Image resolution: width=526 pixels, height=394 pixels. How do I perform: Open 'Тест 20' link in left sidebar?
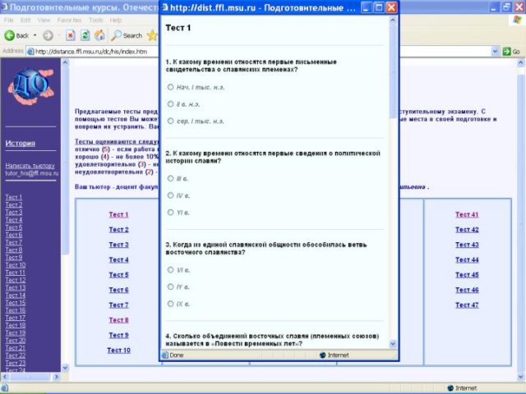point(15,340)
